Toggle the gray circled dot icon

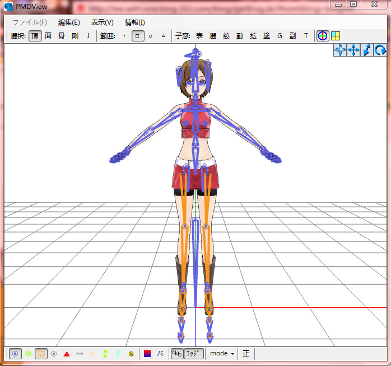pos(54,354)
